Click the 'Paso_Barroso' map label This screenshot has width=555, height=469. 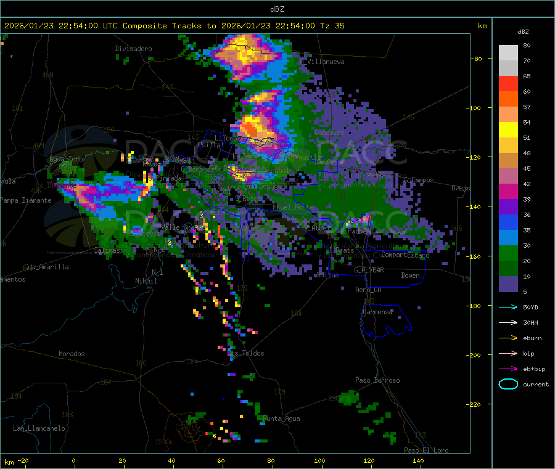(x=377, y=380)
